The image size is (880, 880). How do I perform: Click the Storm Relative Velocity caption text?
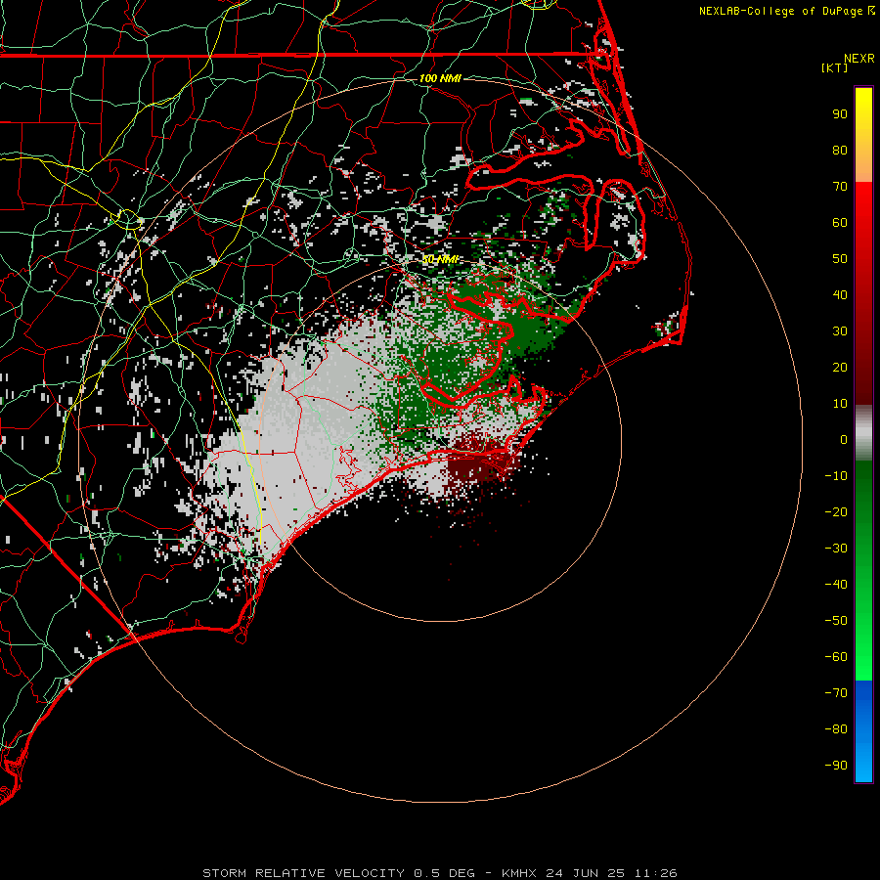click(x=439, y=873)
